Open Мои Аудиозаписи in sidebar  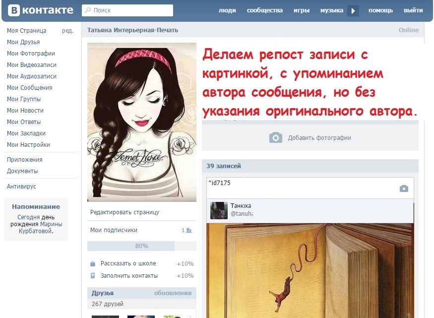click(32, 76)
